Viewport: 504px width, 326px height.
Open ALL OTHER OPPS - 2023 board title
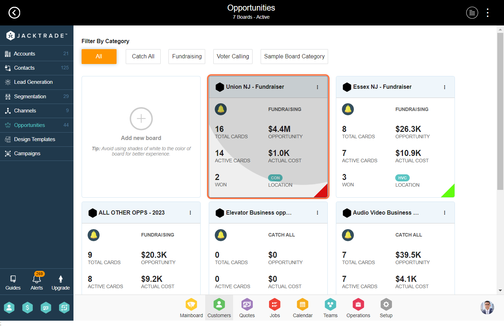tap(131, 213)
